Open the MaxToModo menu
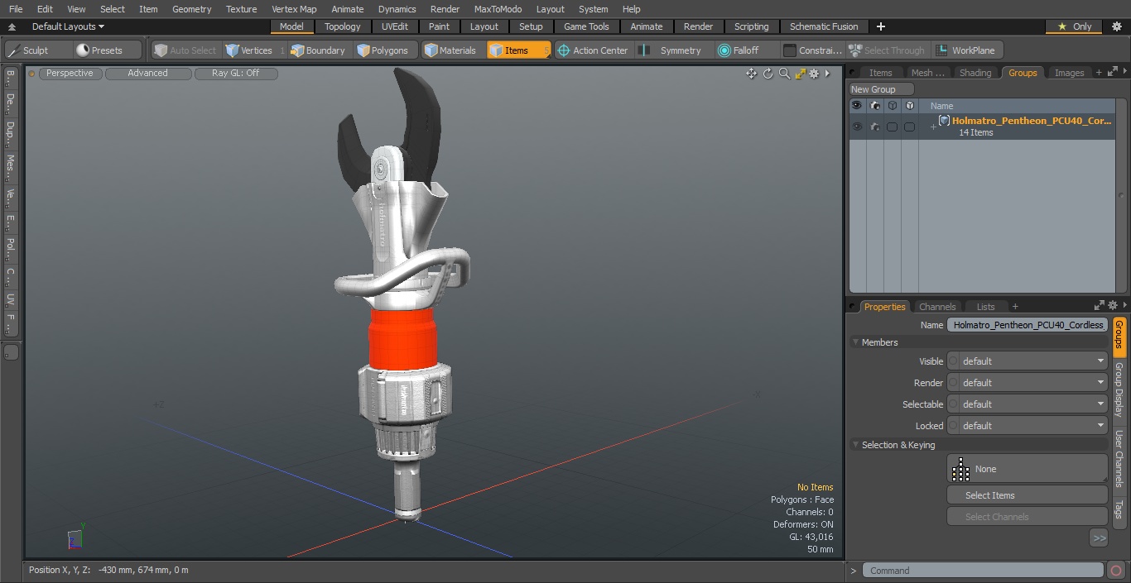Screen dimensions: 1131x583 [498, 9]
